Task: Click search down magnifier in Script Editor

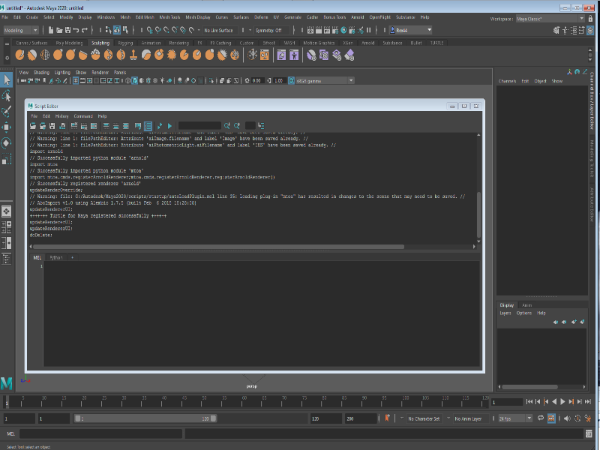Action: click(x=227, y=125)
